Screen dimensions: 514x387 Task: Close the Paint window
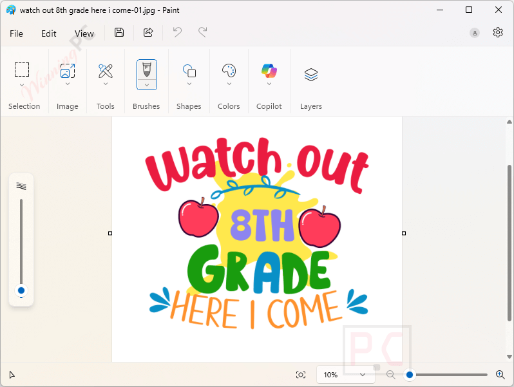tap(499, 10)
